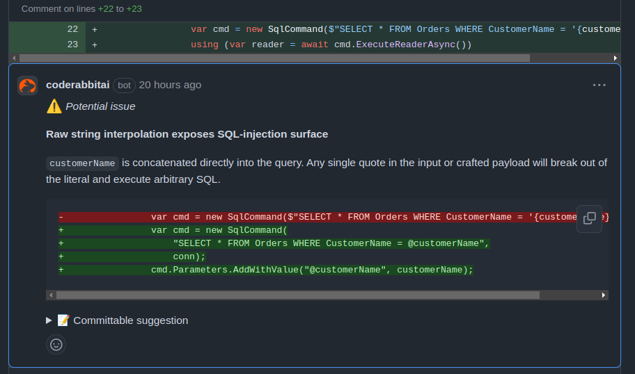
Task: Add a reaction with the smiley icon
Action: click(56, 345)
